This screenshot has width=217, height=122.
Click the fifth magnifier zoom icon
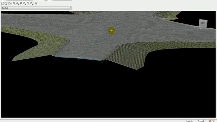pos(28,3)
